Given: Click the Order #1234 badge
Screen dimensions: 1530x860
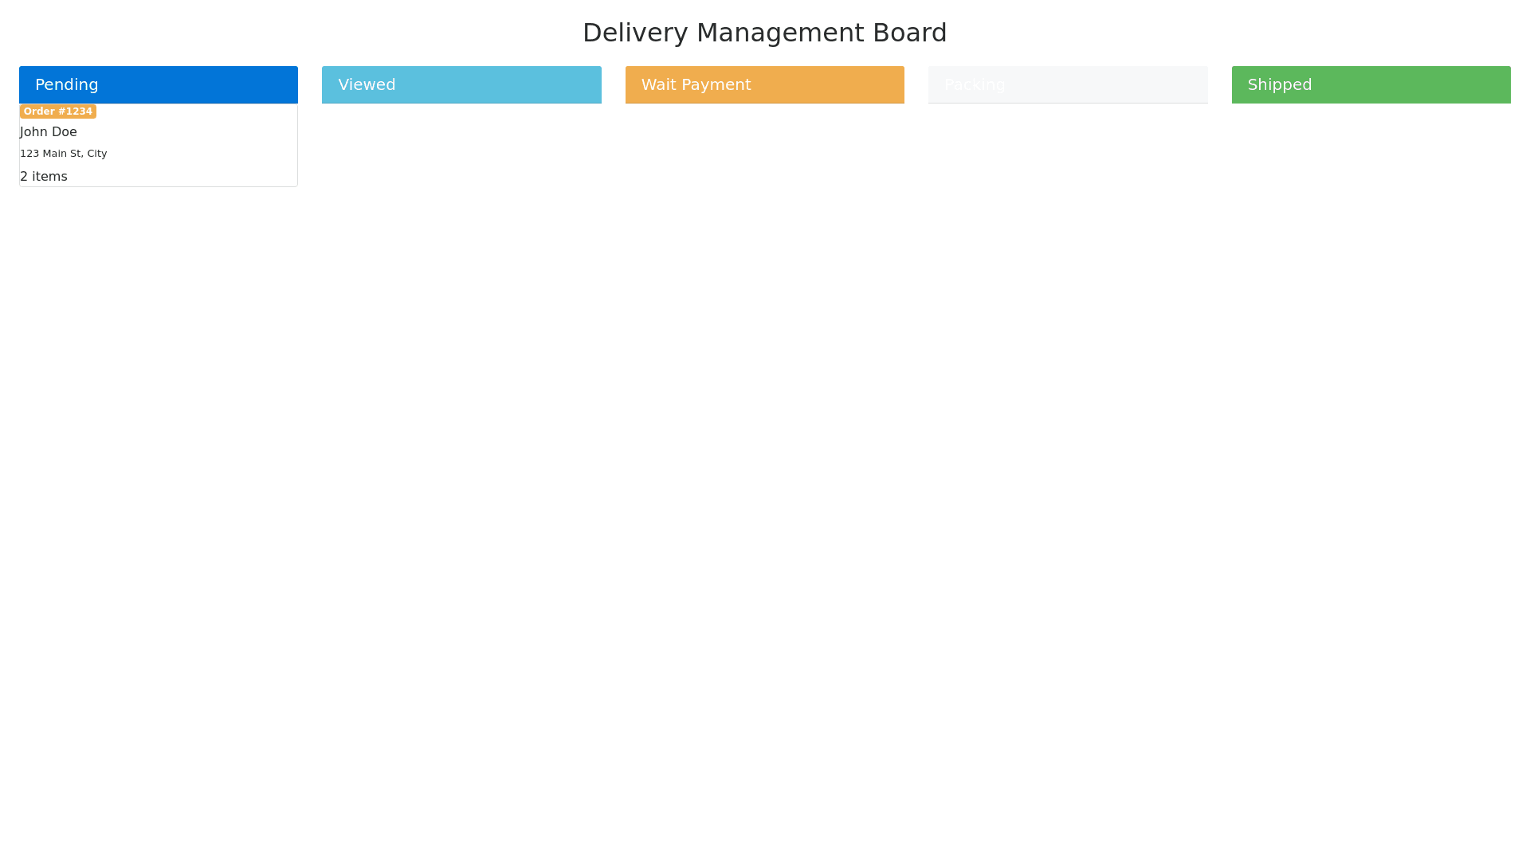Looking at the screenshot, I should (57, 111).
